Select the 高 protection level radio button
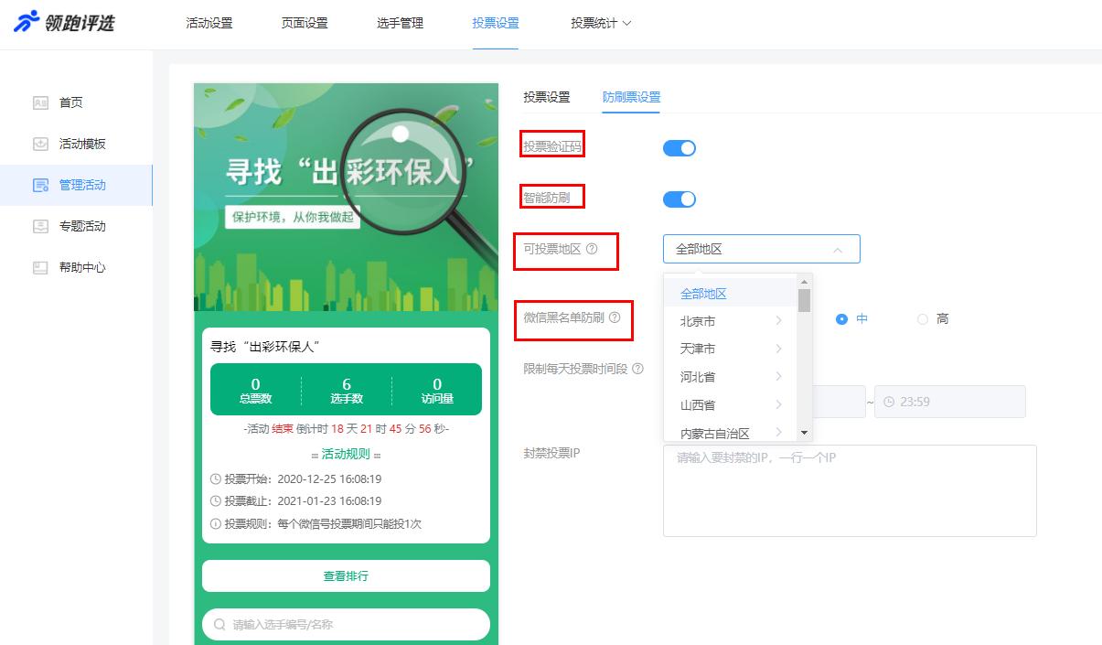 [x=924, y=318]
